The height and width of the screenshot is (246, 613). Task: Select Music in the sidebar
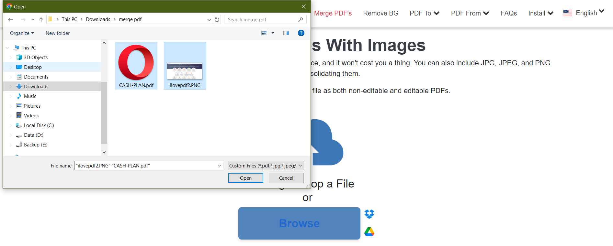(x=30, y=96)
